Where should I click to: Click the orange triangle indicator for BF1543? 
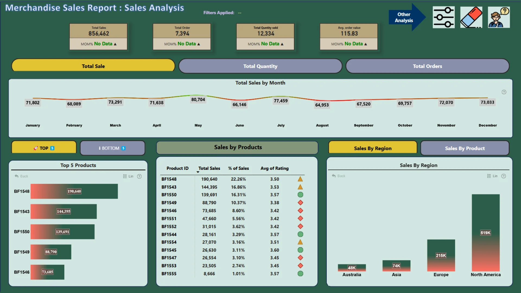pos(300,187)
